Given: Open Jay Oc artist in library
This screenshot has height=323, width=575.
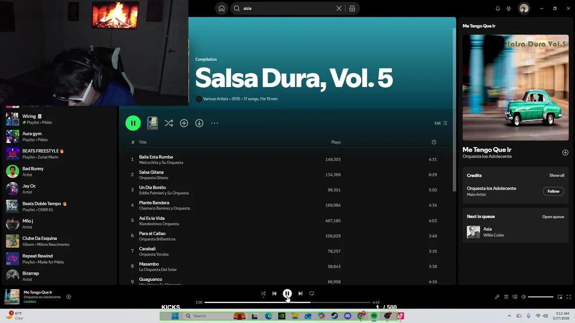Looking at the screenshot, I should tap(59, 189).
